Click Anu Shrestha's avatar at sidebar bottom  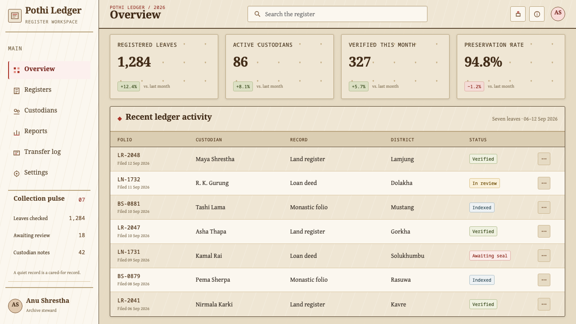15,305
